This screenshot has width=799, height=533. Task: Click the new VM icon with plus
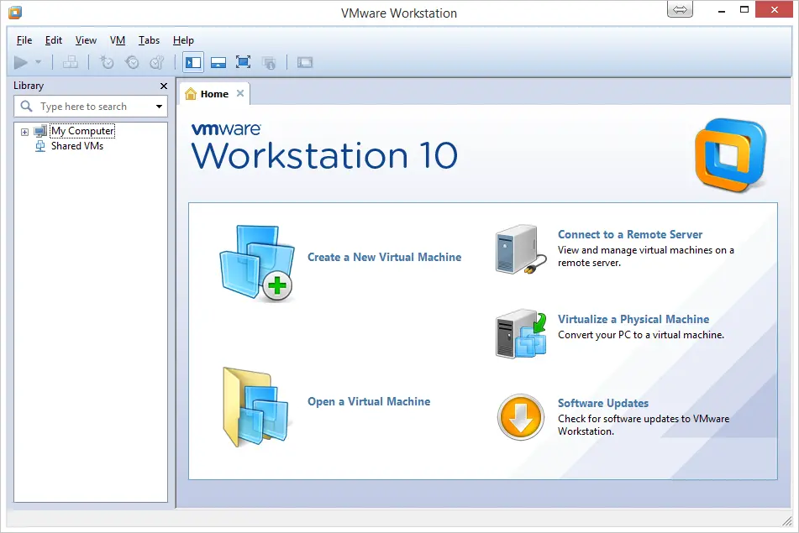point(257,263)
